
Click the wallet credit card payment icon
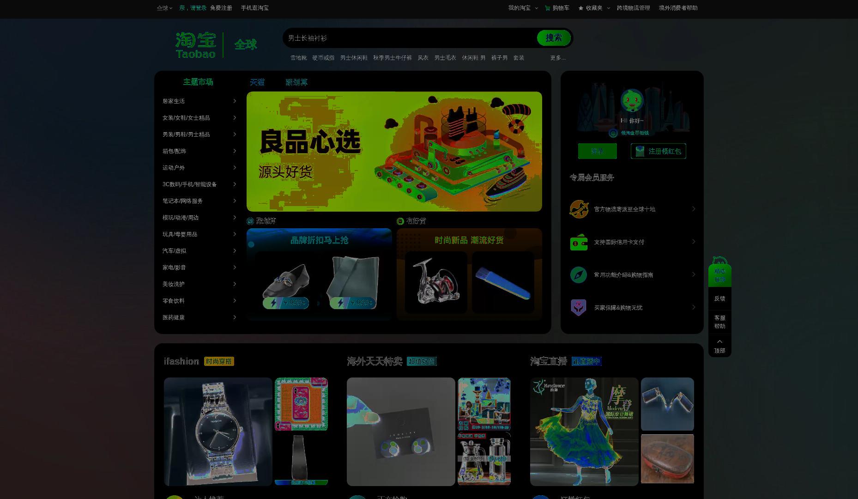[579, 242]
